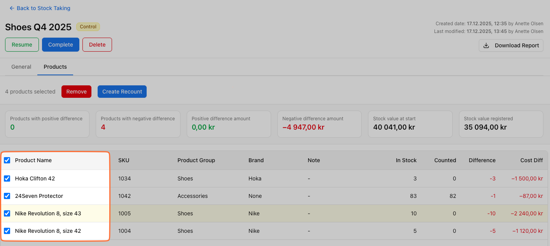Click the blue Complete button
The width and height of the screenshot is (550, 246).
[60, 45]
